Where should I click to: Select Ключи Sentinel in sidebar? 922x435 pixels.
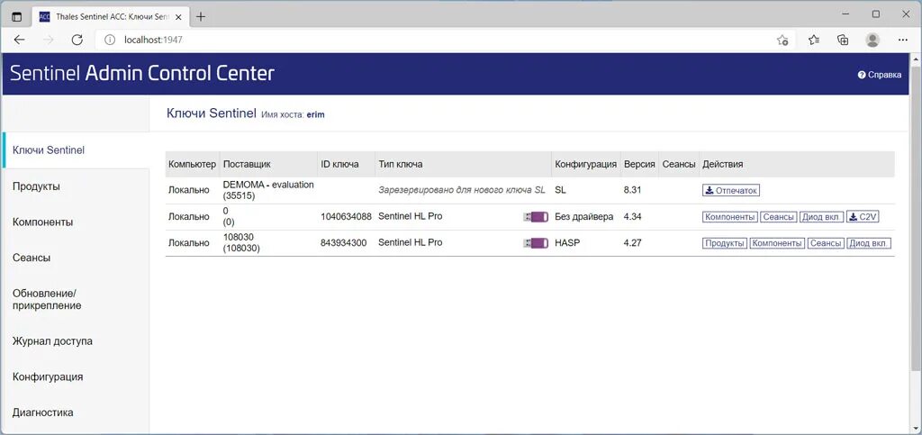(x=76, y=150)
